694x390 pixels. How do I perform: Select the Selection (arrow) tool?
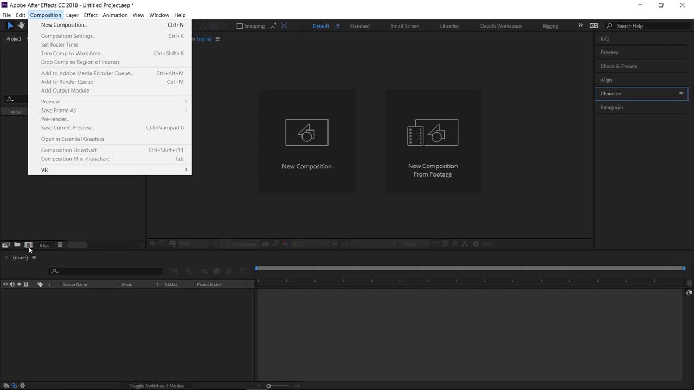pos(10,25)
